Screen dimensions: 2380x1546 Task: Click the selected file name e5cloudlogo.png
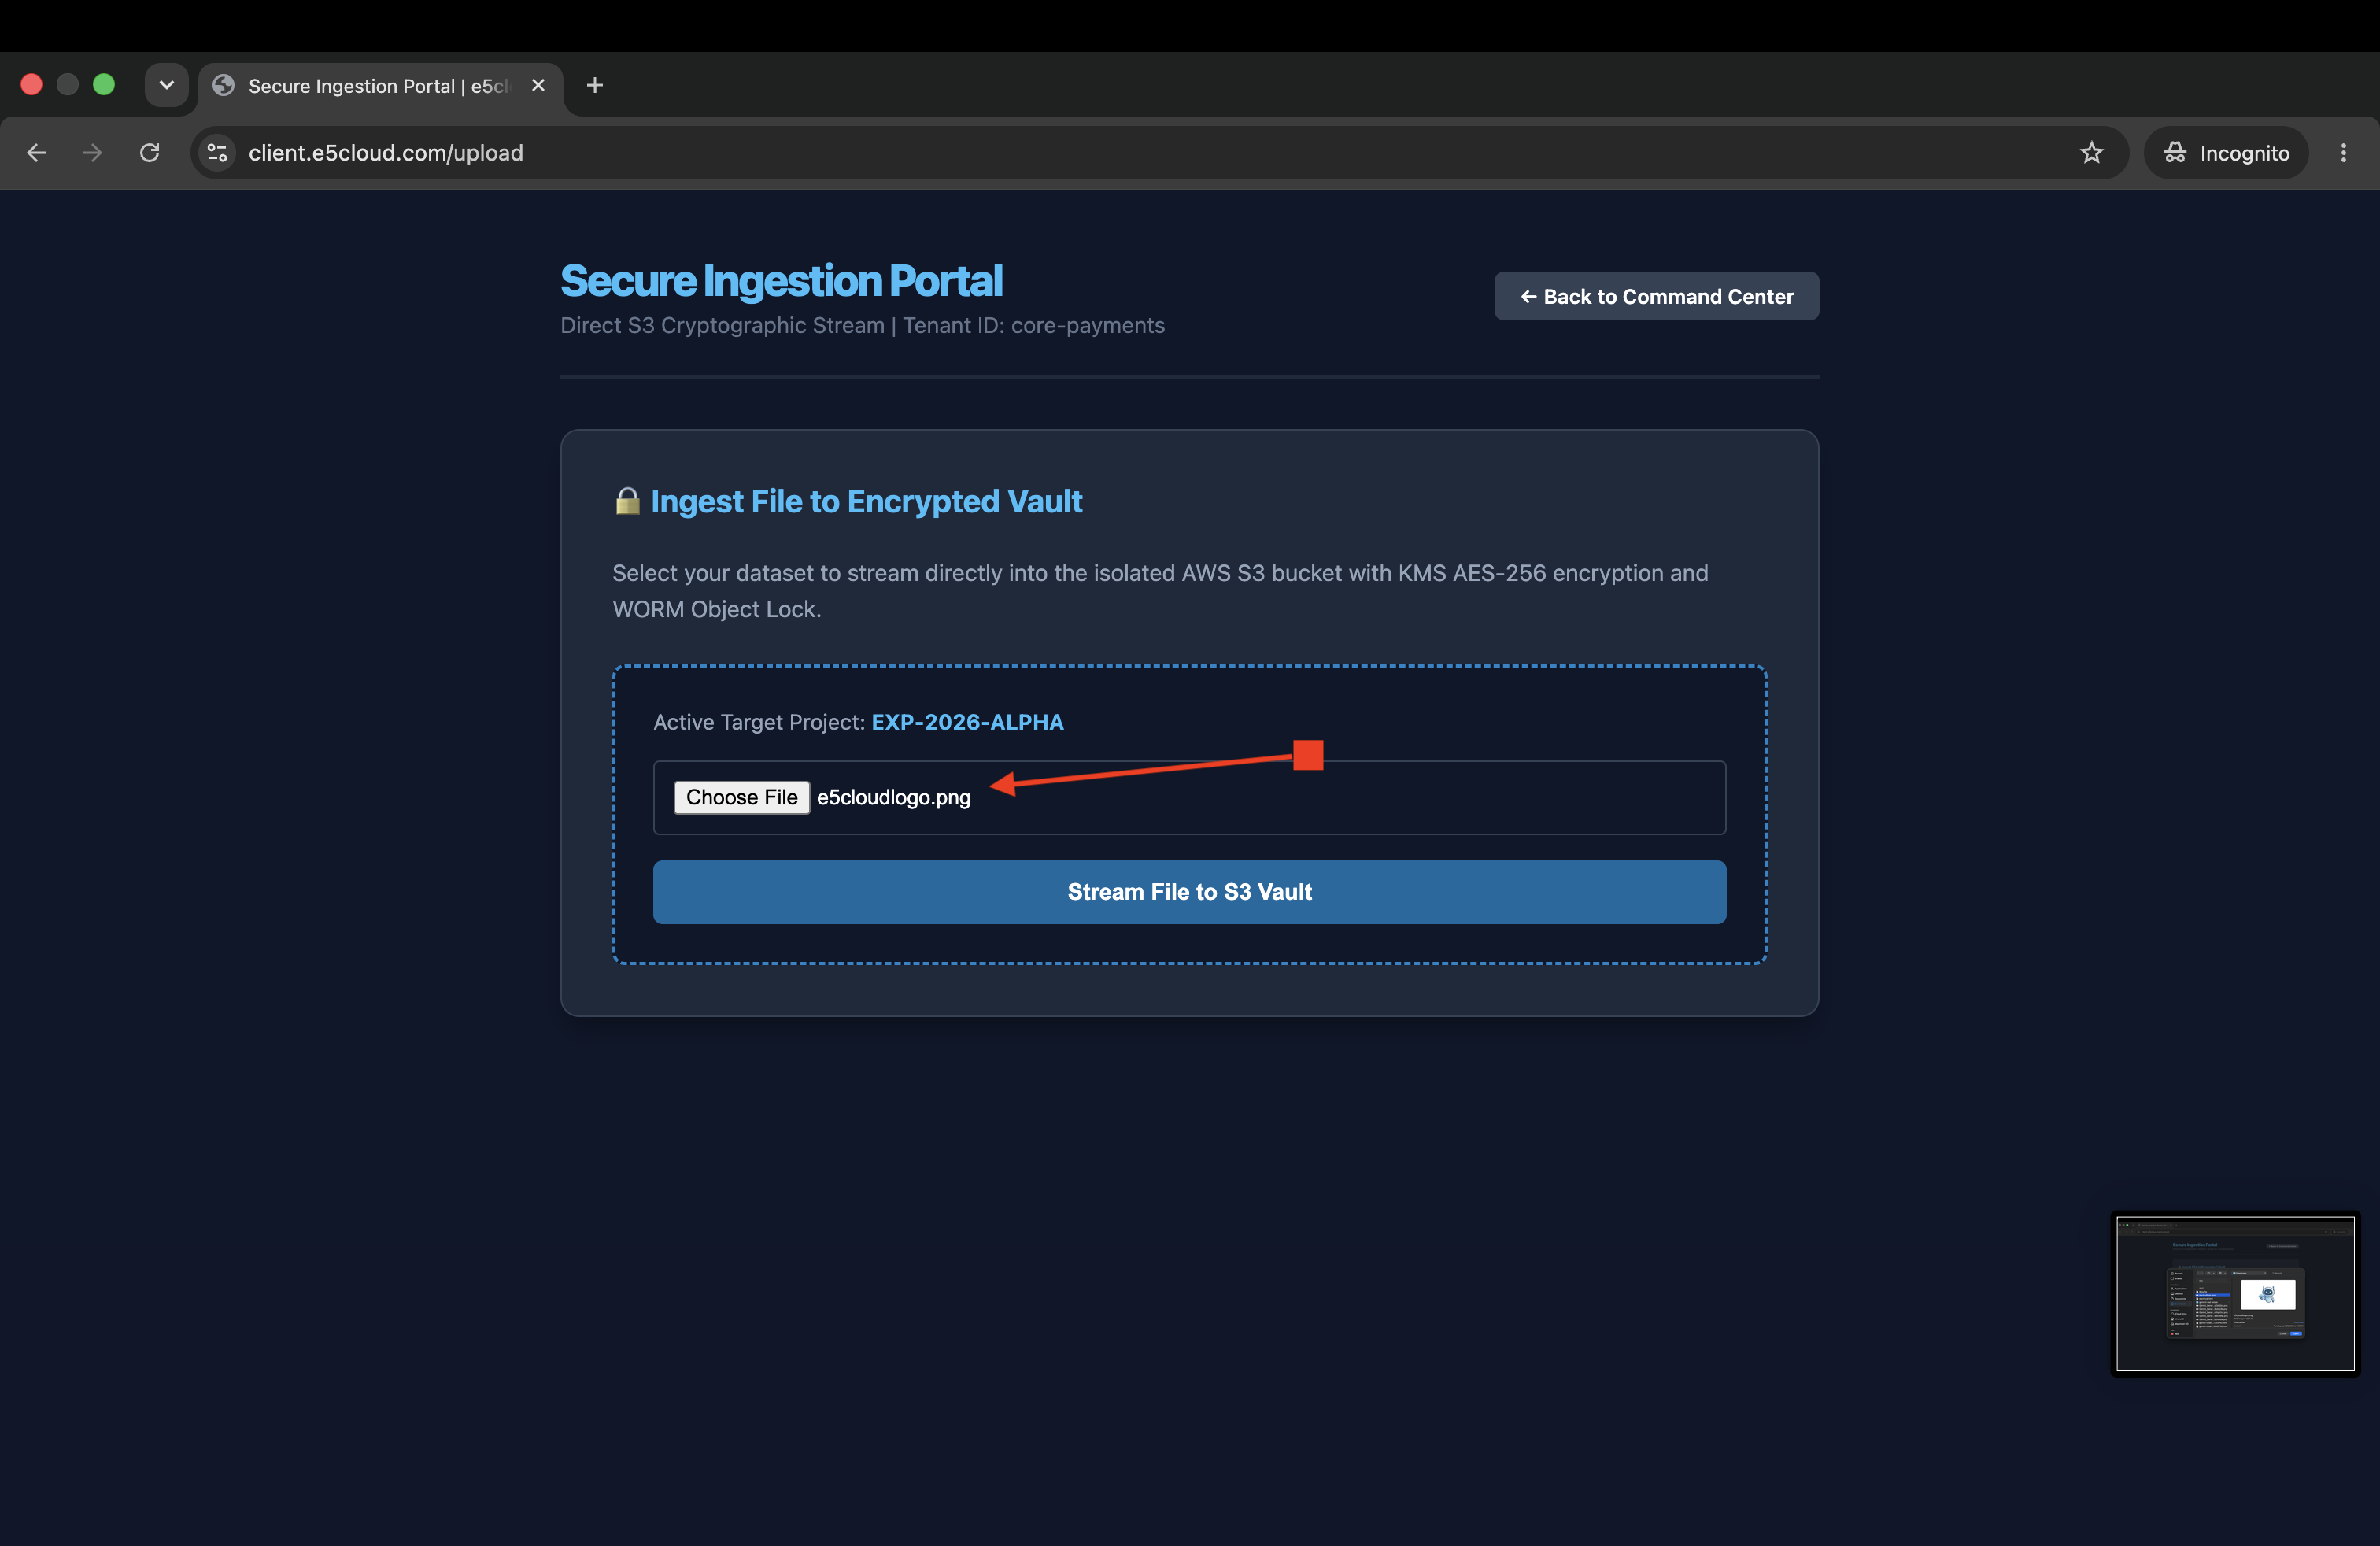[893, 797]
